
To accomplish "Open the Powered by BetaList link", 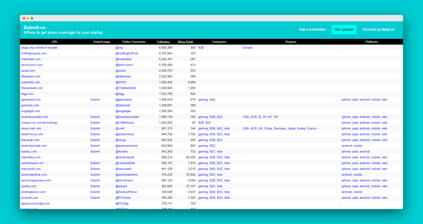I will click(378, 30).
